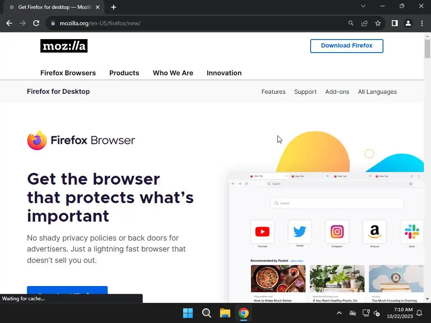Click the Firefox Browser logo icon
The image size is (431, 323).
tap(37, 140)
